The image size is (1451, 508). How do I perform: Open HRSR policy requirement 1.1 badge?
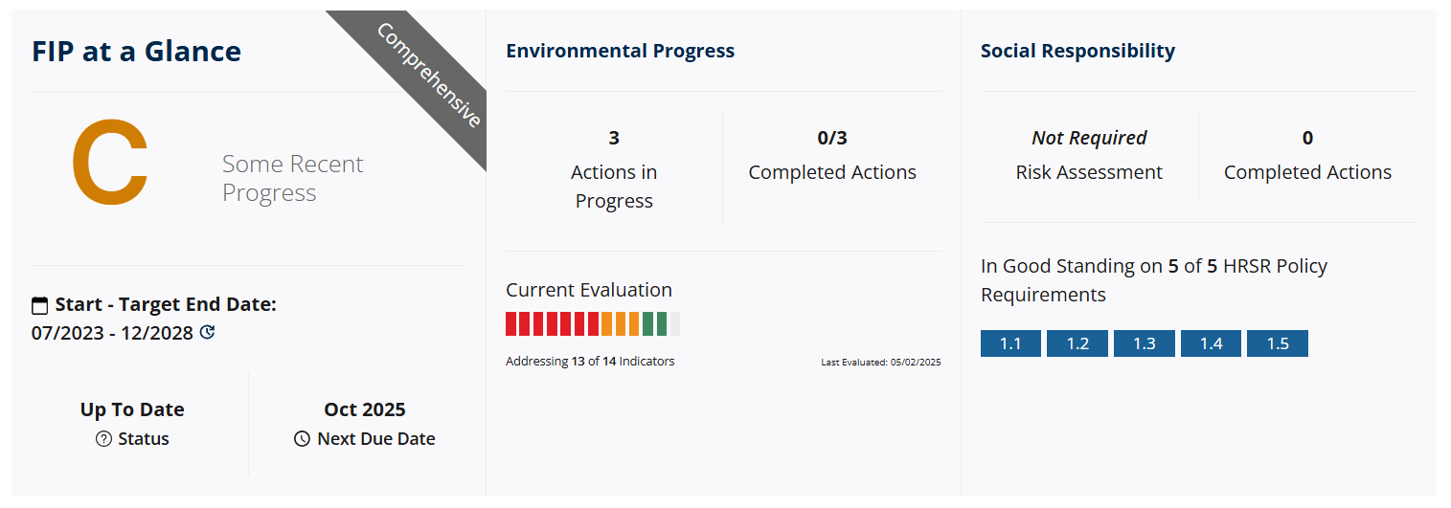point(1010,343)
